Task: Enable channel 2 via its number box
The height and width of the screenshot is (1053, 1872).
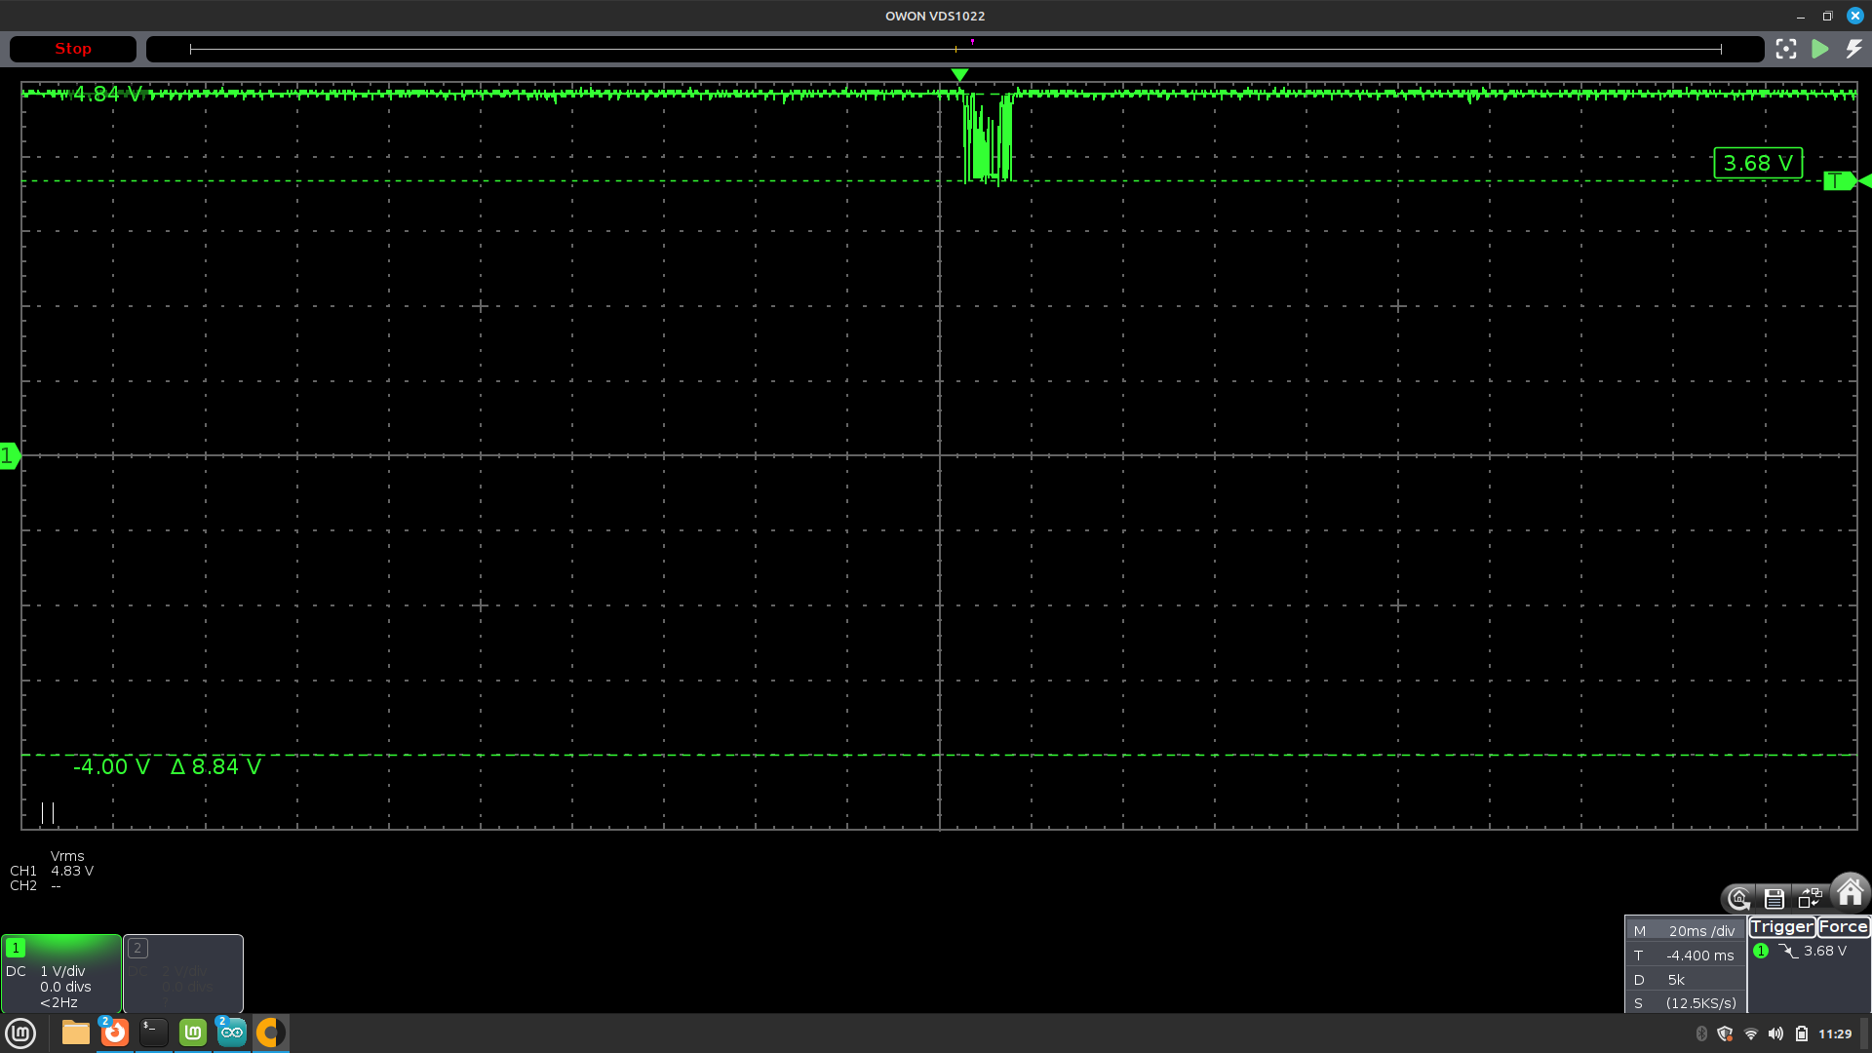Action: tap(137, 948)
